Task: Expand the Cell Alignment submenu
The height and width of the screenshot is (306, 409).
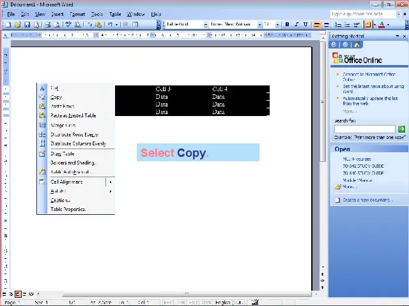Action: coord(110,182)
